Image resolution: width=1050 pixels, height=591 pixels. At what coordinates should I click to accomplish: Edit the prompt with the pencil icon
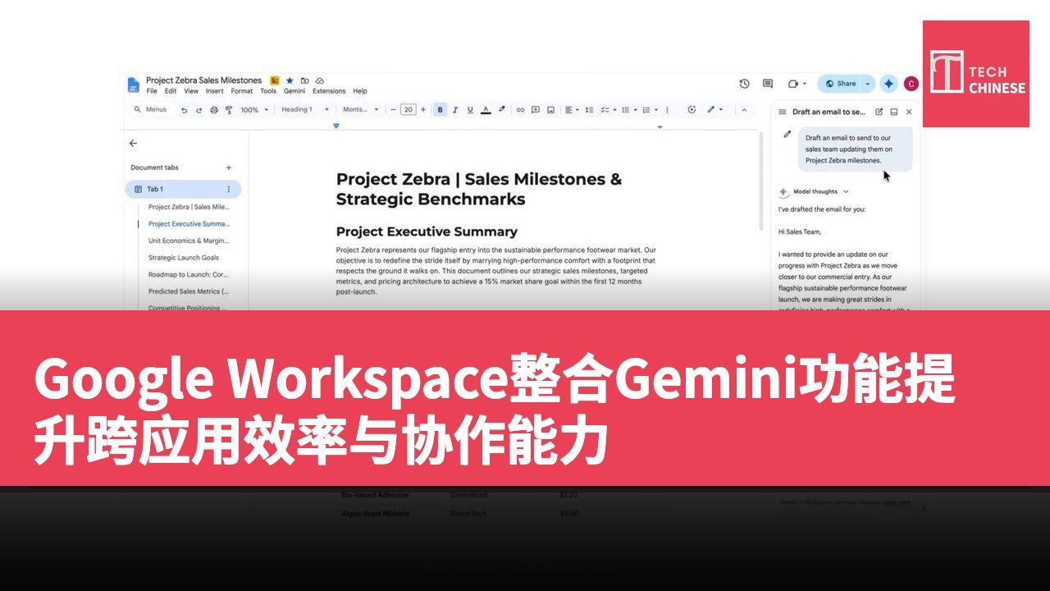coord(787,134)
